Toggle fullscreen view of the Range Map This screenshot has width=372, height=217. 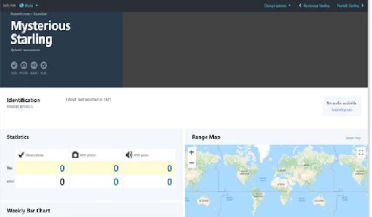pos(361,152)
